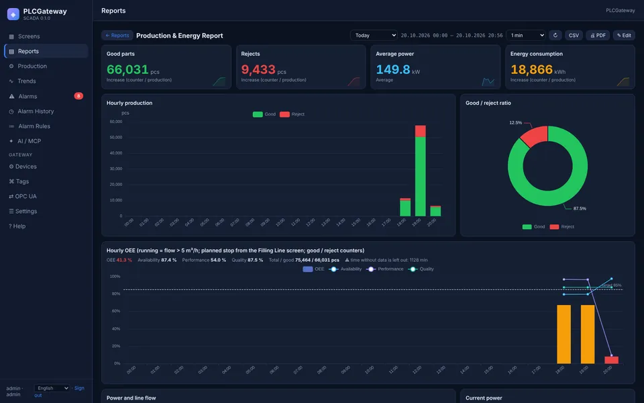This screenshot has height=403, width=644.
Task: Click the AI / MCP sparkle icon
Action: pyautogui.click(x=11, y=141)
